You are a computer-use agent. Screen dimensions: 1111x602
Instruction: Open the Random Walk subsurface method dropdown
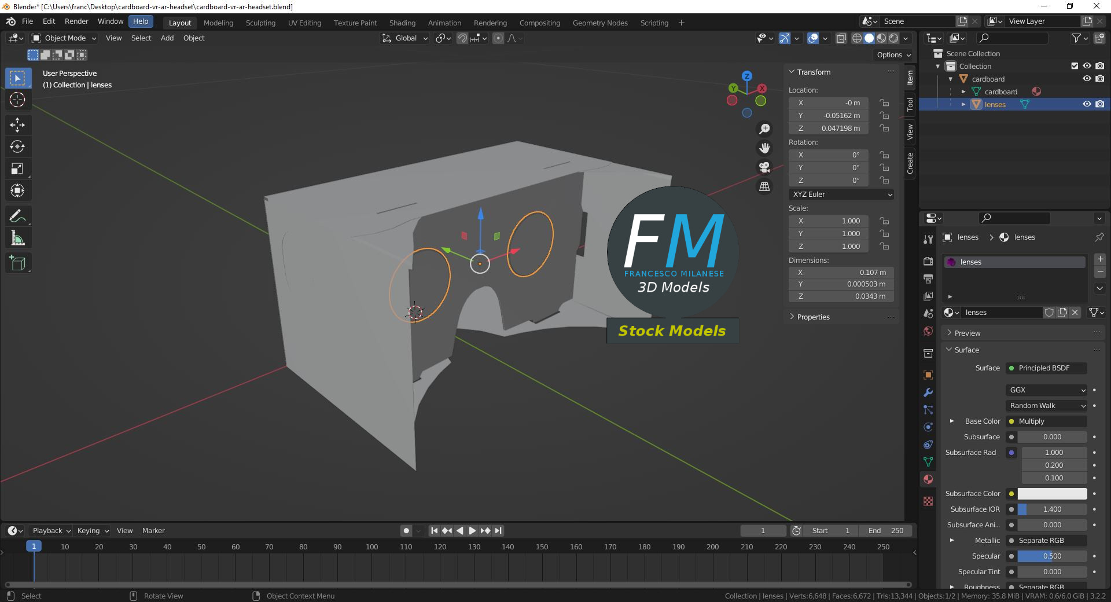click(x=1047, y=406)
